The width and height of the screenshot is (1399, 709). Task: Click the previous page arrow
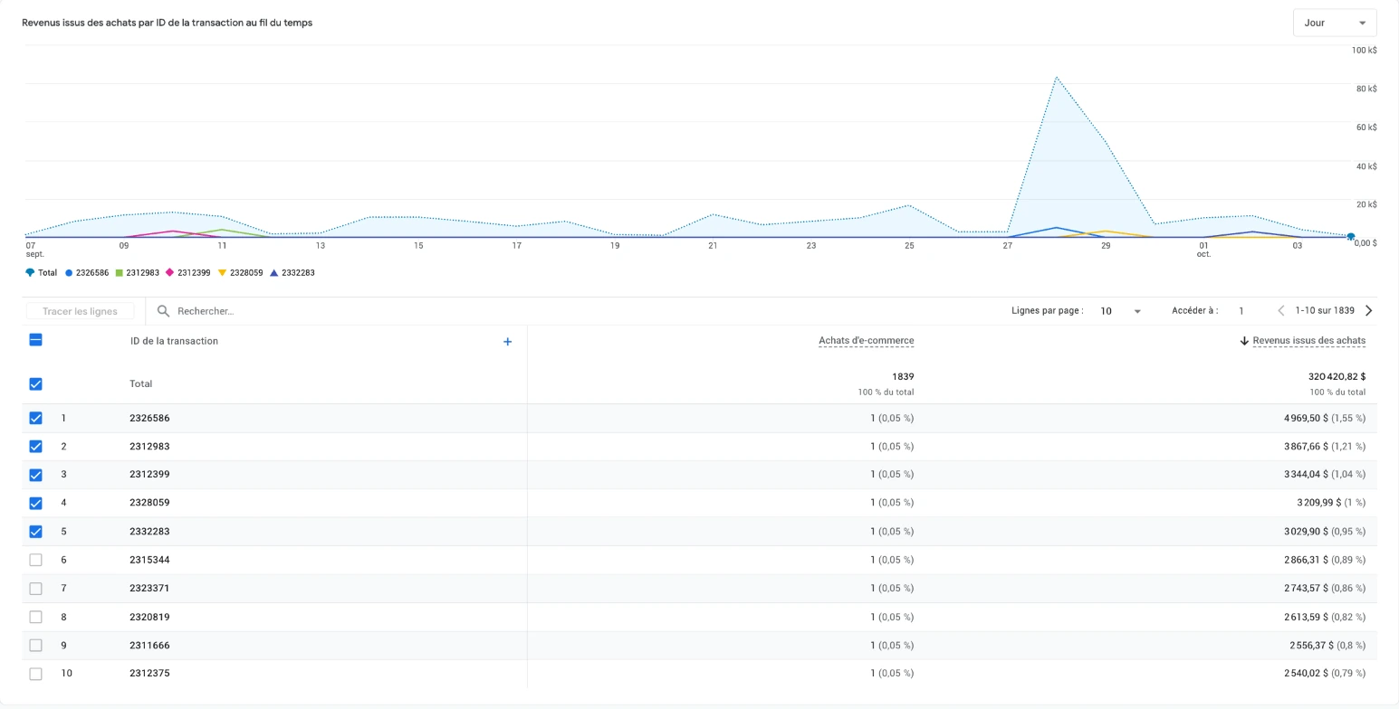point(1281,311)
